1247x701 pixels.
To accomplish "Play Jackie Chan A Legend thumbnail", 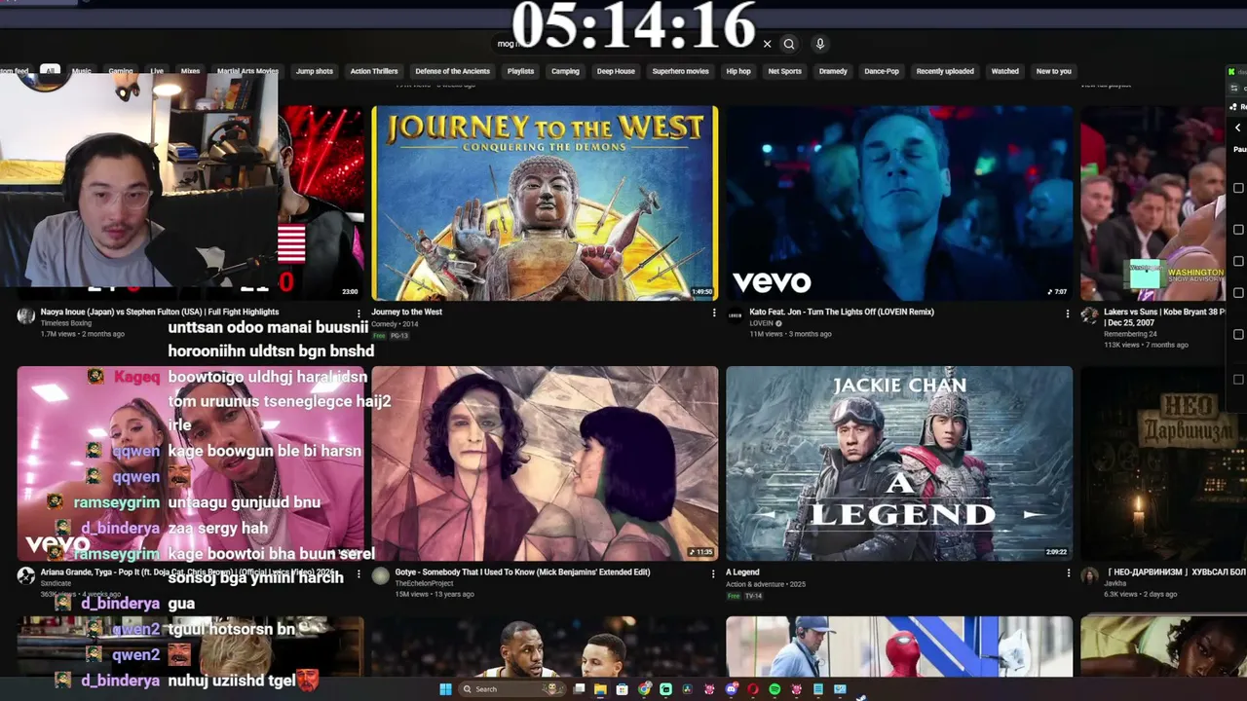I will (899, 463).
